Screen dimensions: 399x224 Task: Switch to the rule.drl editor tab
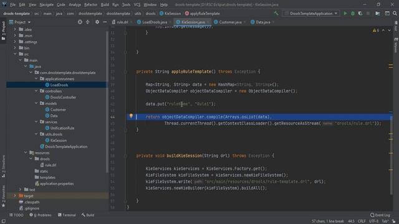(122, 22)
